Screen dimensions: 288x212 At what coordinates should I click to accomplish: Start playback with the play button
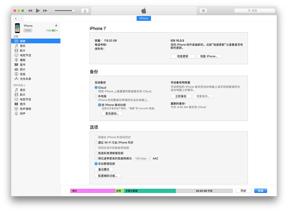pyautogui.click(x=38, y=11)
